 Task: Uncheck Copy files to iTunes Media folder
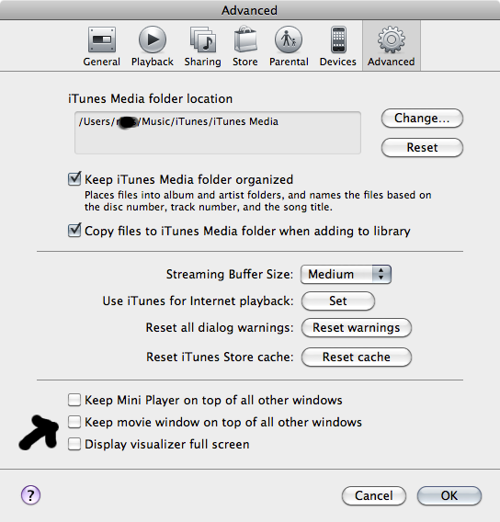[74, 231]
